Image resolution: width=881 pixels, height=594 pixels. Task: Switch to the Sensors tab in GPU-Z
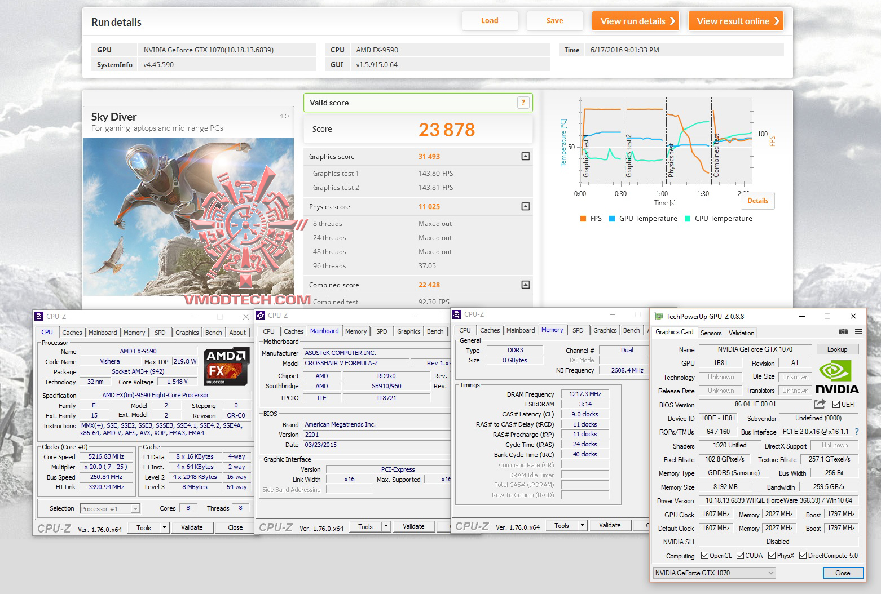click(x=711, y=333)
